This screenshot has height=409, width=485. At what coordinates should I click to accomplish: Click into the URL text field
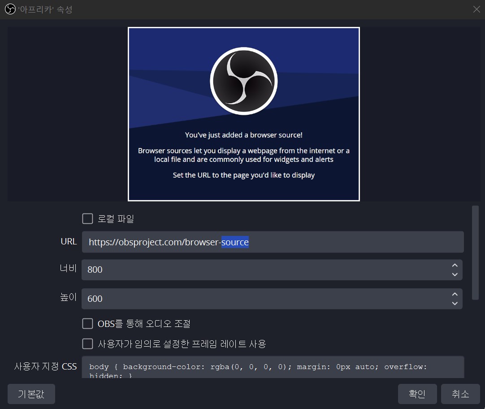pyautogui.click(x=273, y=242)
